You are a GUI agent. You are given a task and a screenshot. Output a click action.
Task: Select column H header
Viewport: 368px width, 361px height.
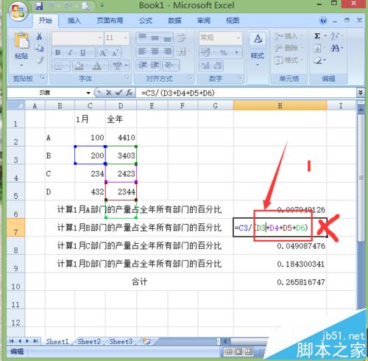[280, 105]
